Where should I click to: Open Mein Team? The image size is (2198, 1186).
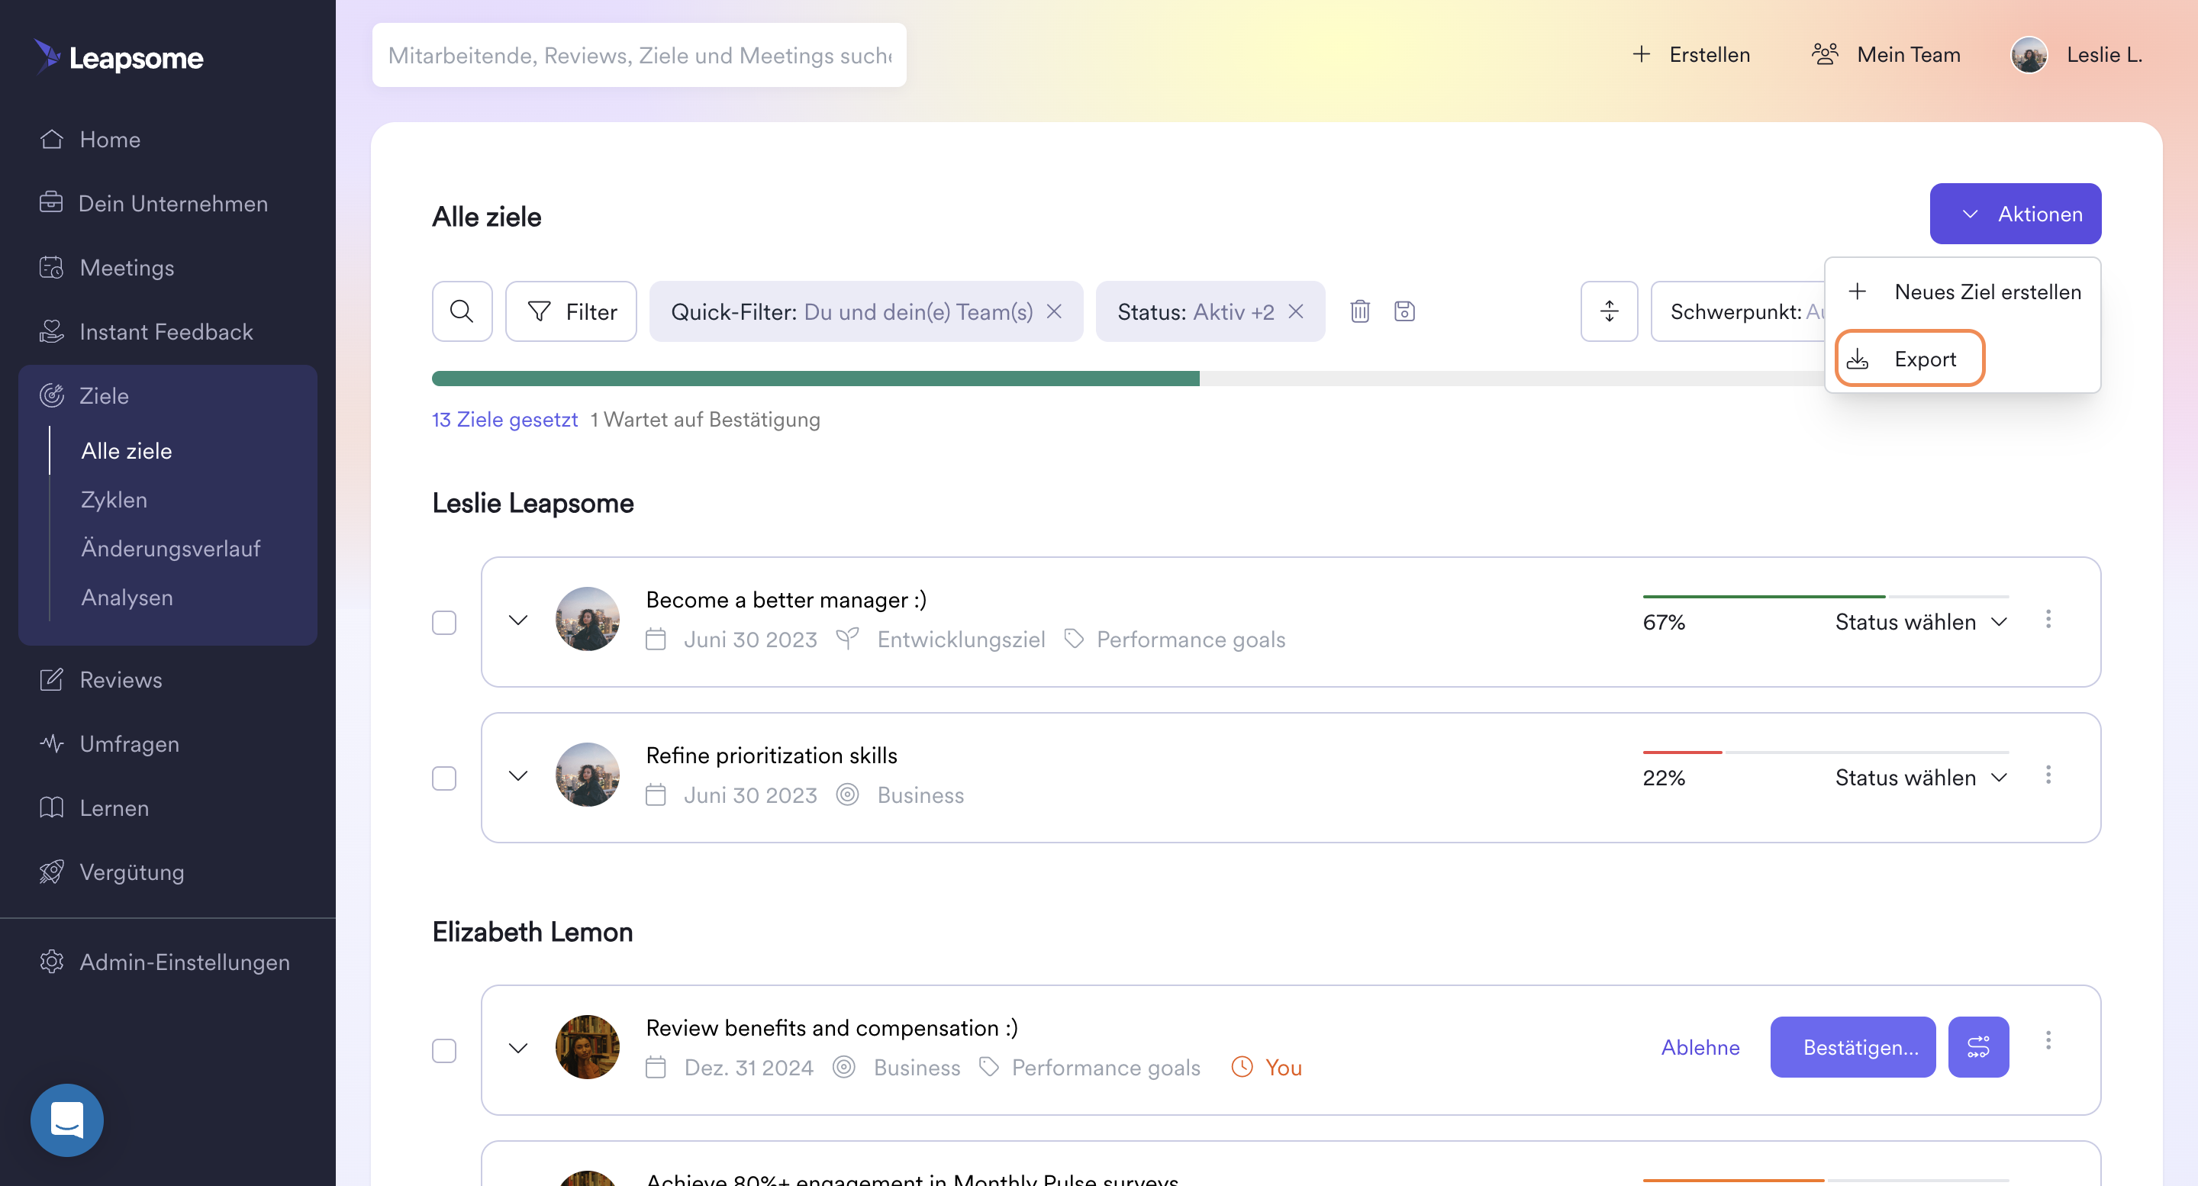click(x=1886, y=55)
